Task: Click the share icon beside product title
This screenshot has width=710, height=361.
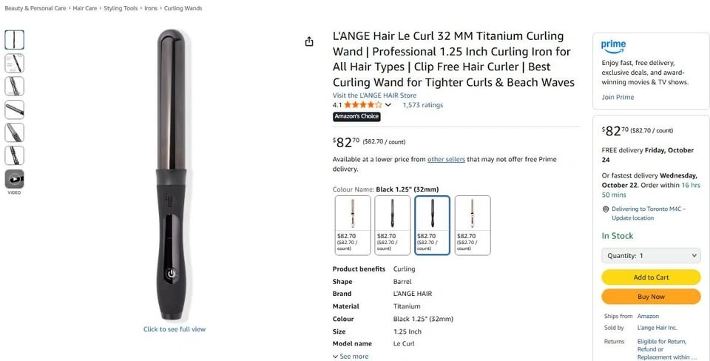Action: (x=309, y=41)
